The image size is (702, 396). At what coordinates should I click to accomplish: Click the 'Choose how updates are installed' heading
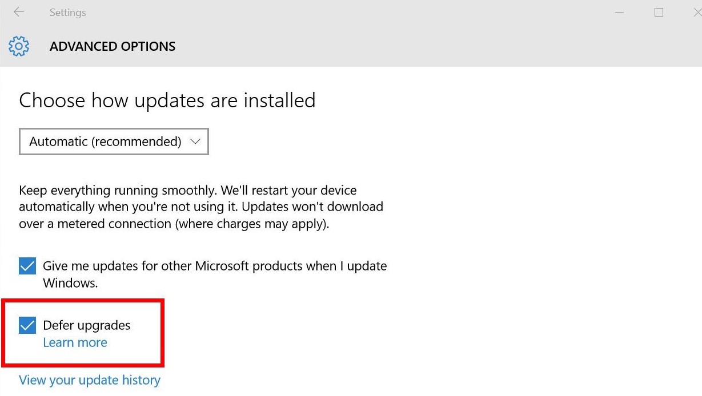167,100
